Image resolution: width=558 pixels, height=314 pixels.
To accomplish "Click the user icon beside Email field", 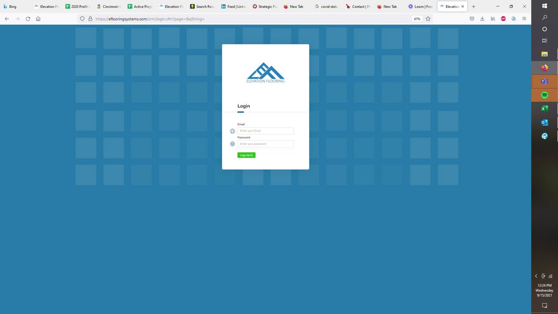I will point(232,131).
